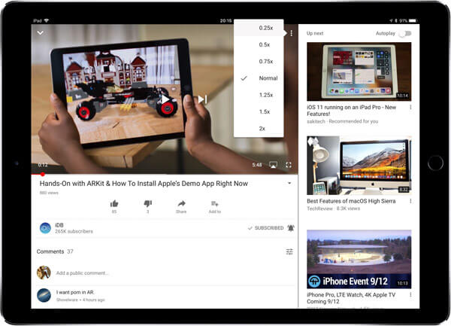Screen dimensions: 451x326
Task: Play the paused video
Action: (x=165, y=100)
